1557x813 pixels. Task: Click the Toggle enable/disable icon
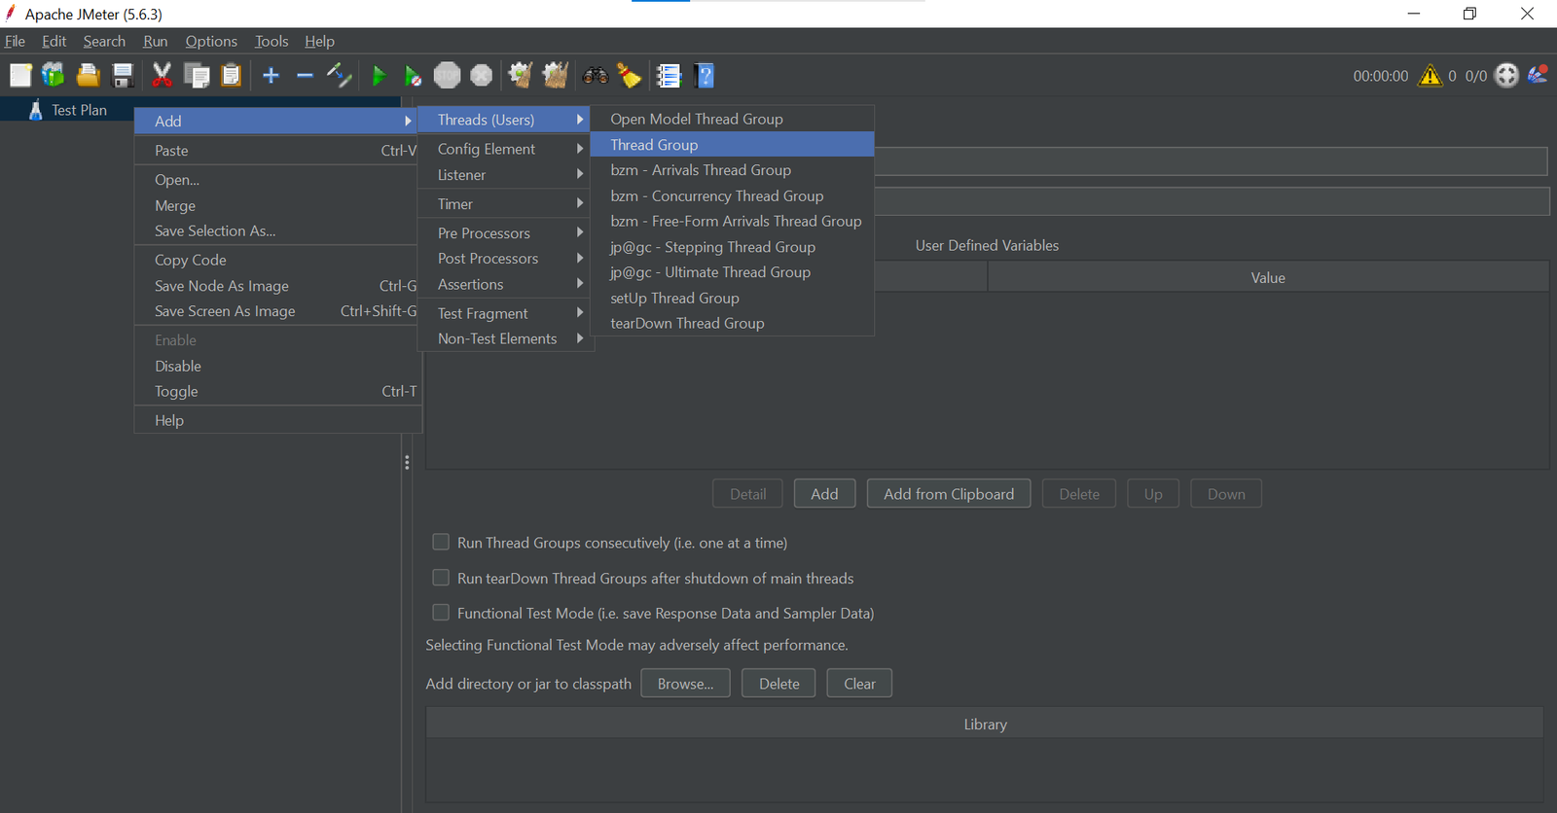(339, 75)
